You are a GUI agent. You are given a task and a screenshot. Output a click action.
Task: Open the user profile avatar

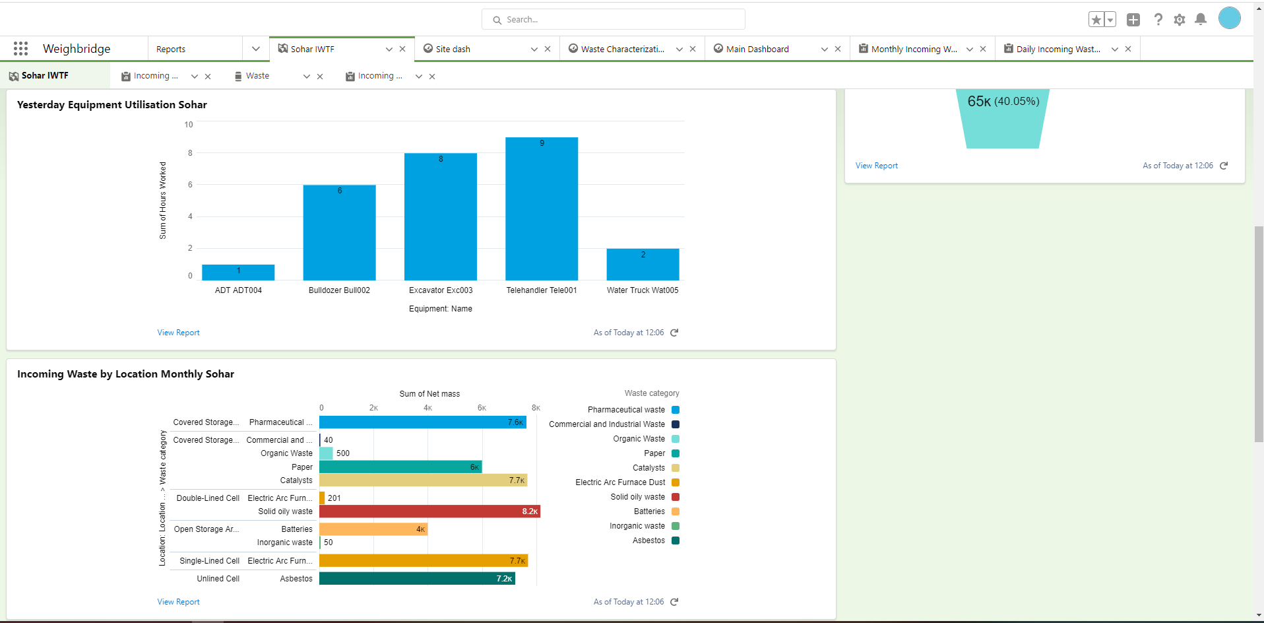pyautogui.click(x=1230, y=18)
